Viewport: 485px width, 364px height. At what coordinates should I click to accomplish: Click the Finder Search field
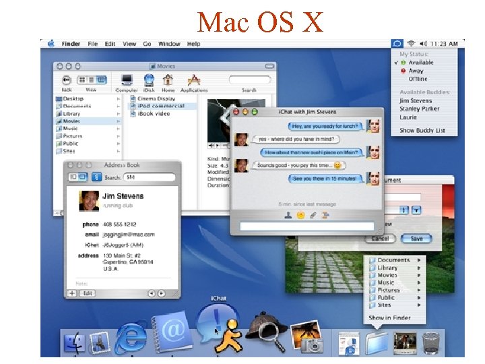pos(250,80)
